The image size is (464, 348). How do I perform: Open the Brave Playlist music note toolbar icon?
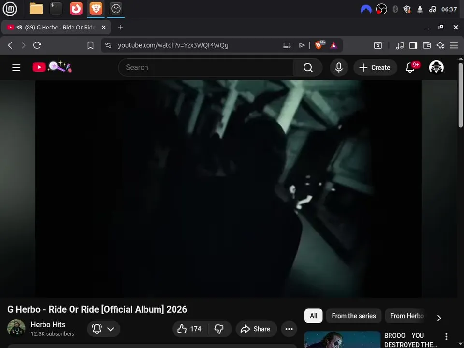(400, 45)
